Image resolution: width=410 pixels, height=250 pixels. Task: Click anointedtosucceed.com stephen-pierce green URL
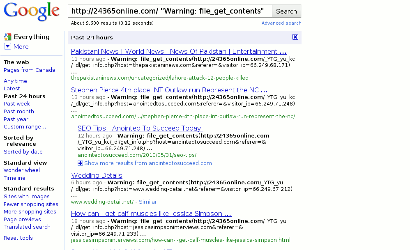183,117
